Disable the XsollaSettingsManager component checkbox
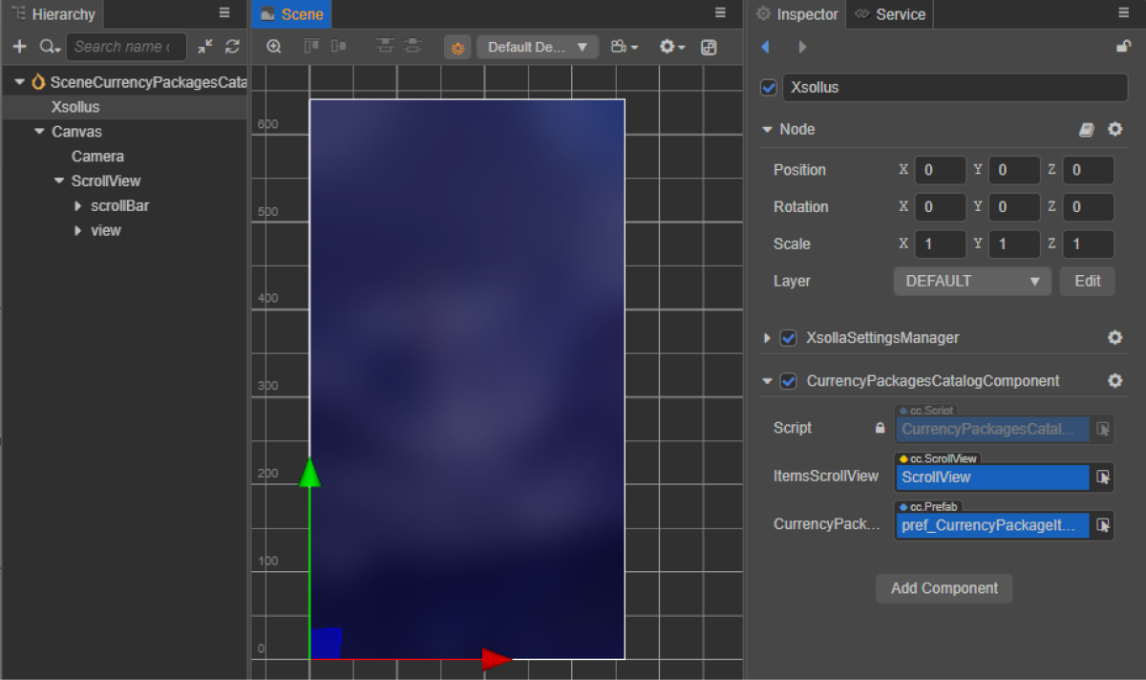The width and height of the screenshot is (1146, 680). (789, 338)
